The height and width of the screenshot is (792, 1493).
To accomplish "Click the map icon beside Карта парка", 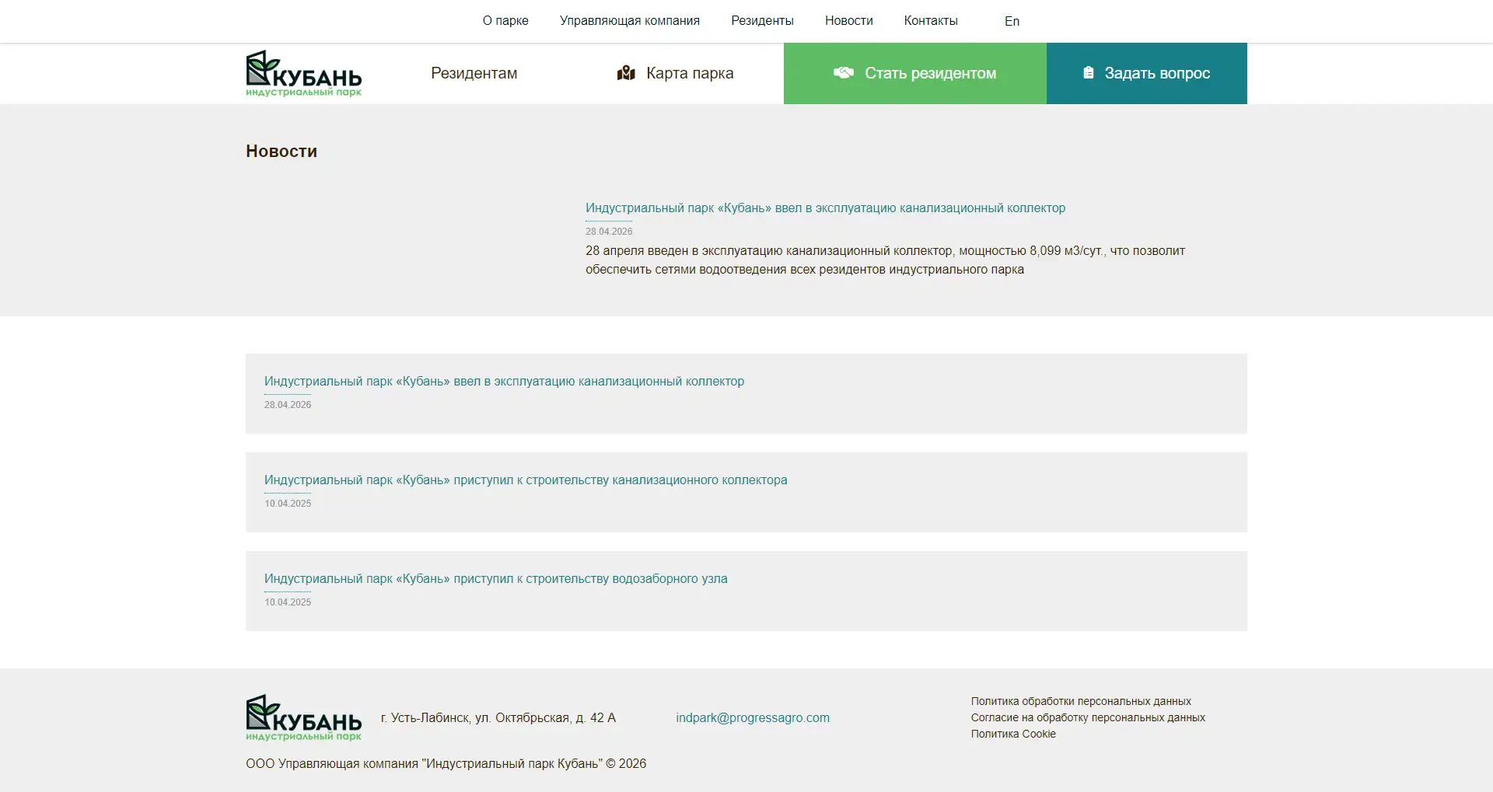I will [x=626, y=73].
